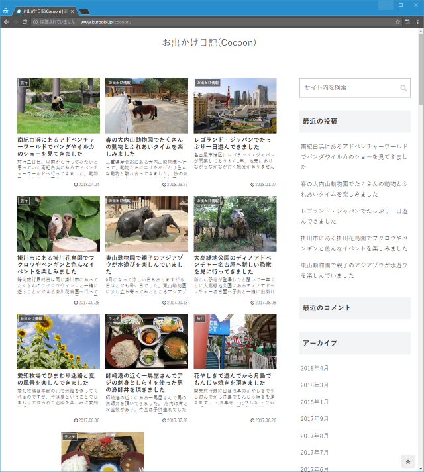Open the panda article thumbnail
The image size is (424, 472).
(58, 105)
